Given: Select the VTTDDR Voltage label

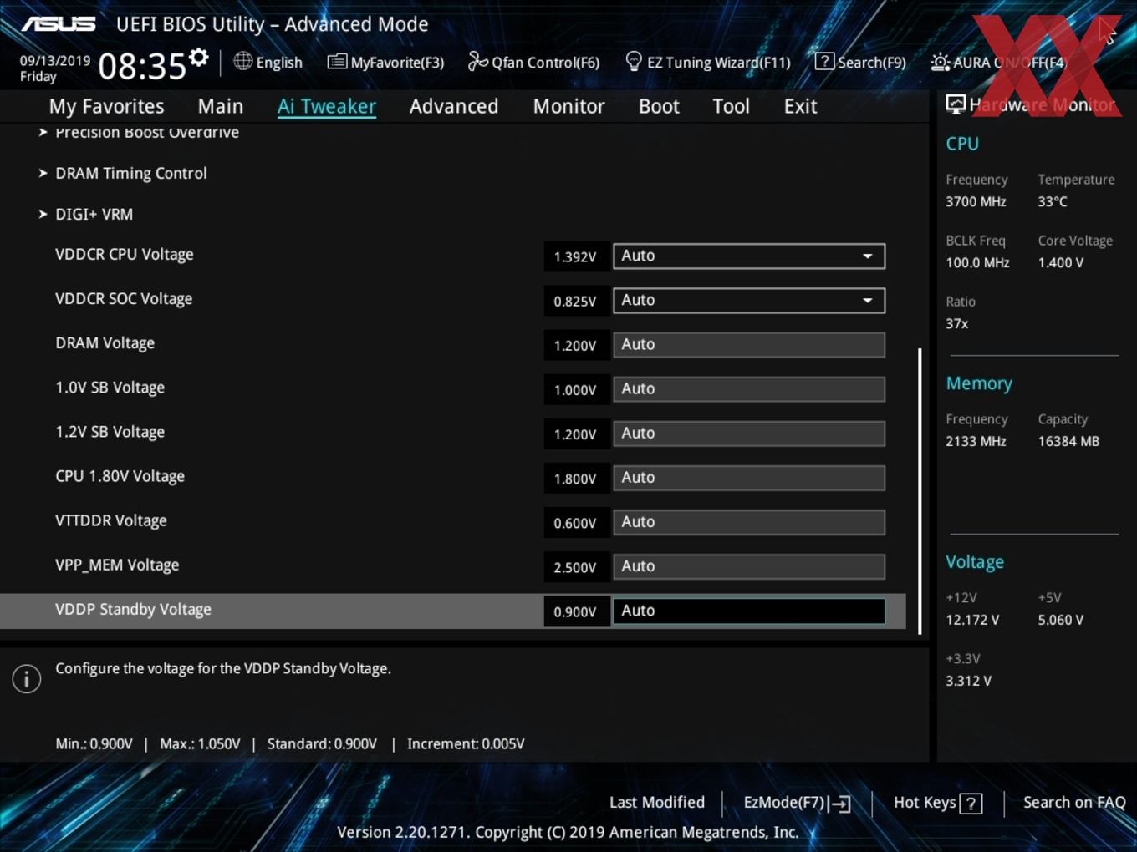Looking at the screenshot, I should (x=111, y=520).
